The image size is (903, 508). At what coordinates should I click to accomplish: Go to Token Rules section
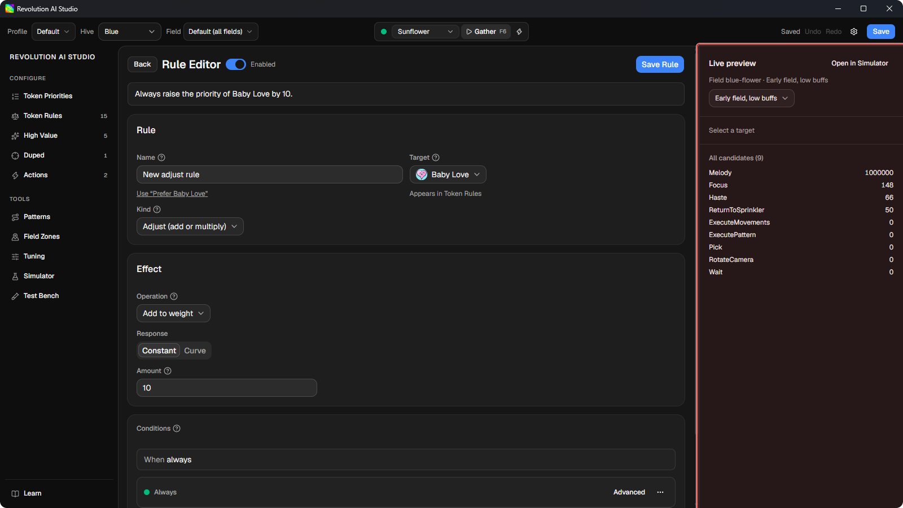point(59,116)
